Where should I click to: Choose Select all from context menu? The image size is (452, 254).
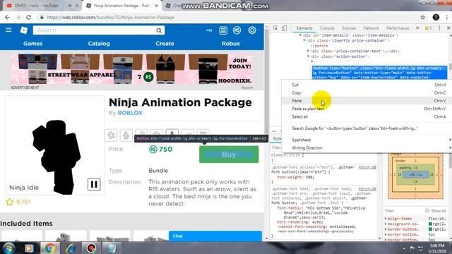[367, 116]
